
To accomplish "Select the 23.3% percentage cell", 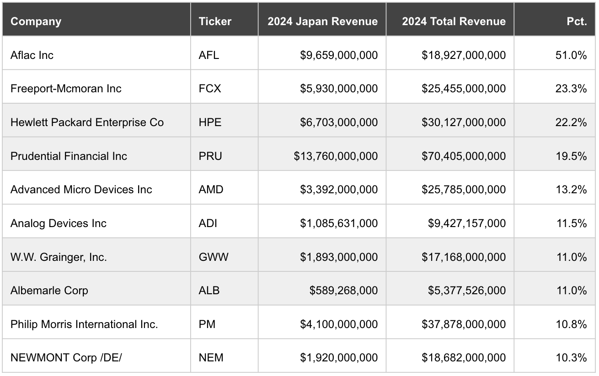I will click(555, 87).
